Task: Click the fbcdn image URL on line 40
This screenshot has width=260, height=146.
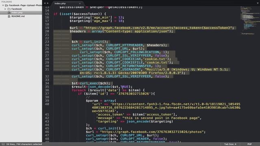Action: [166, 107]
